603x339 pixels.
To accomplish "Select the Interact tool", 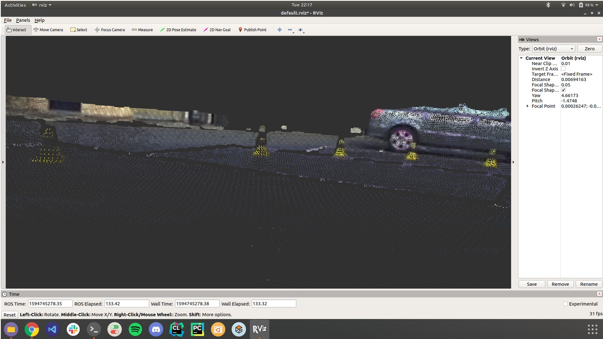I will [x=18, y=30].
